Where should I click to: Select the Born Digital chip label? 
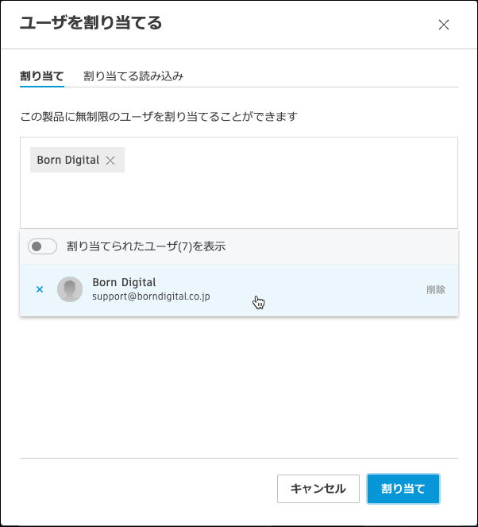tap(67, 161)
